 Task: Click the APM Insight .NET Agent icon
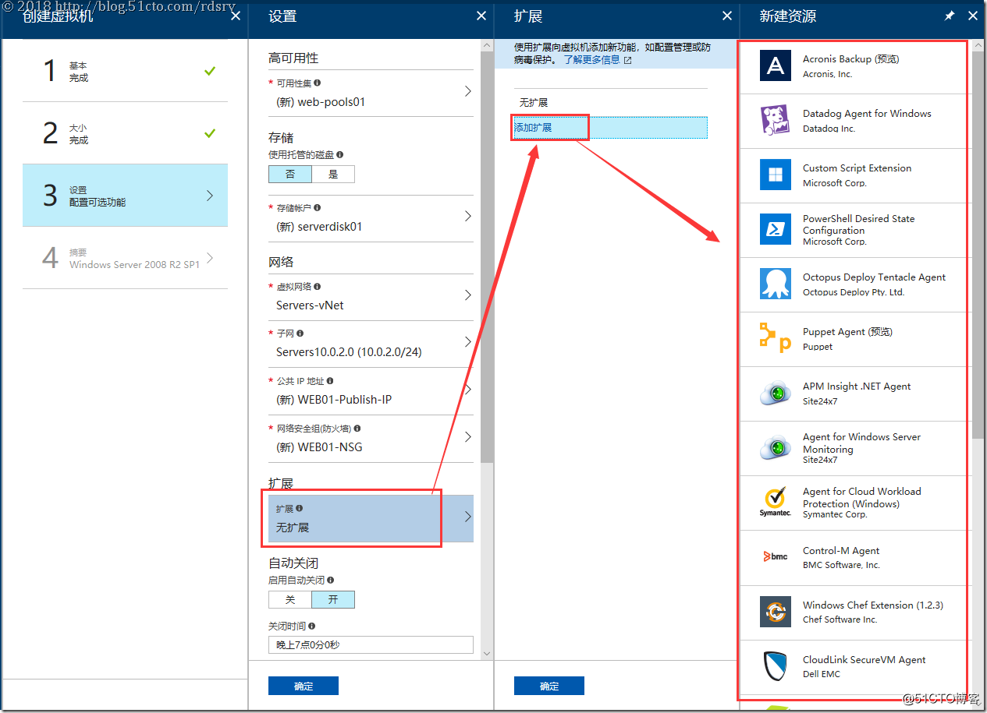click(x=775, y=394)
